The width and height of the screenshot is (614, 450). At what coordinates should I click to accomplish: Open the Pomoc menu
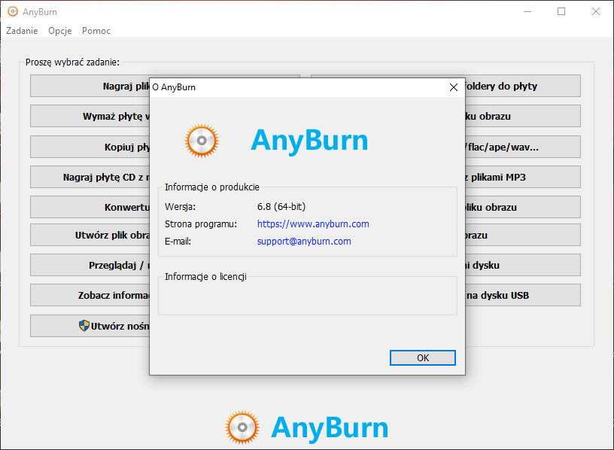point(96,31)
